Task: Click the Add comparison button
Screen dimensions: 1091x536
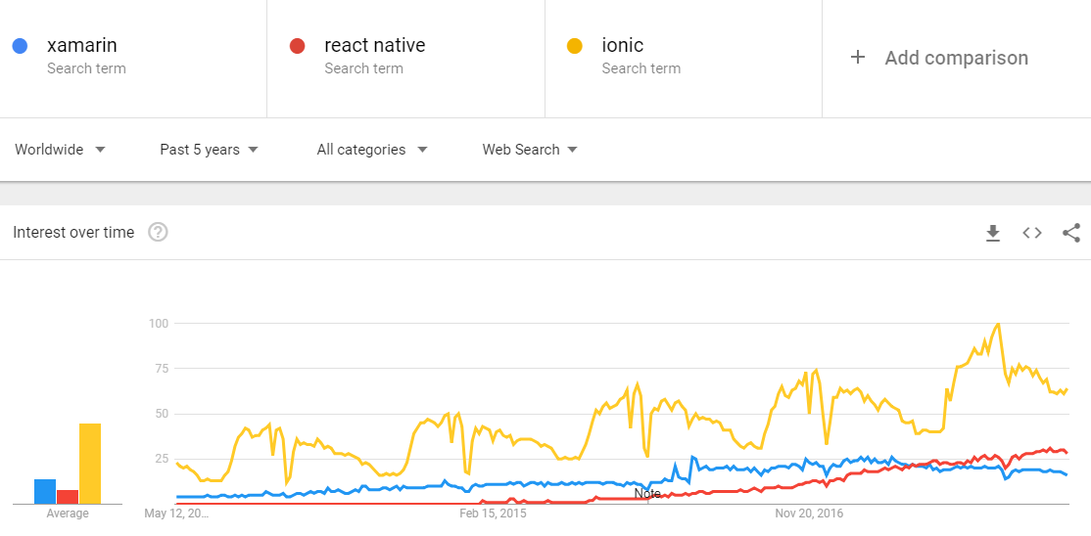Action: click(x=956, y=58)
